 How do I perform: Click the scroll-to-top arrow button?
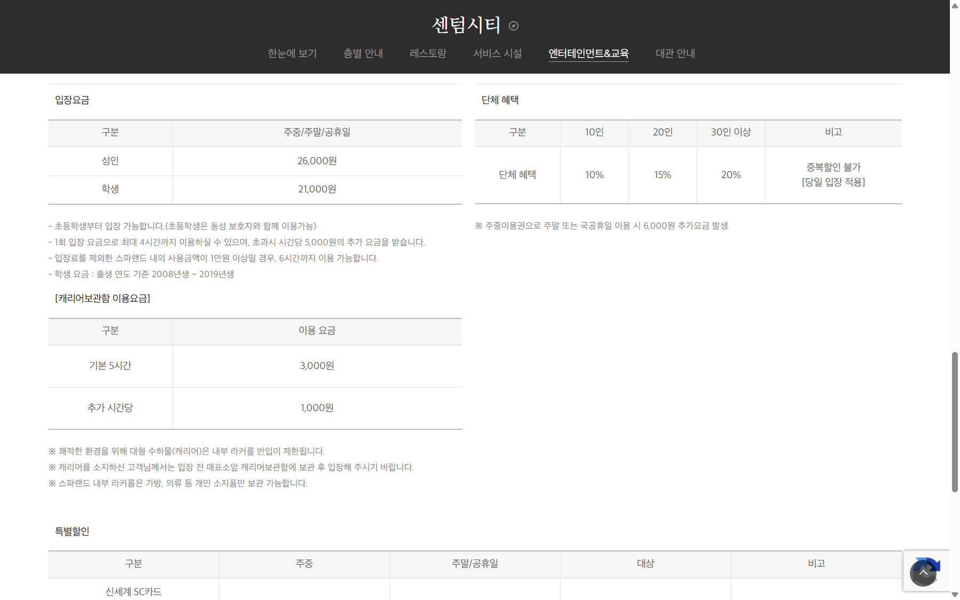pos(923,573)
